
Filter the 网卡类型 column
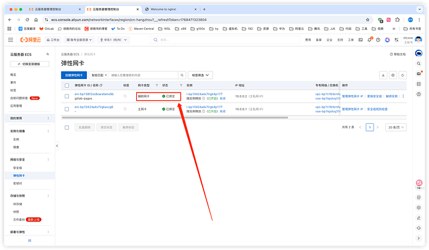(x=157, y=85)
